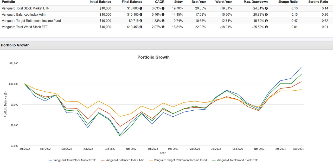Click the -19.51% Worst Year value

tap(226, 8)
